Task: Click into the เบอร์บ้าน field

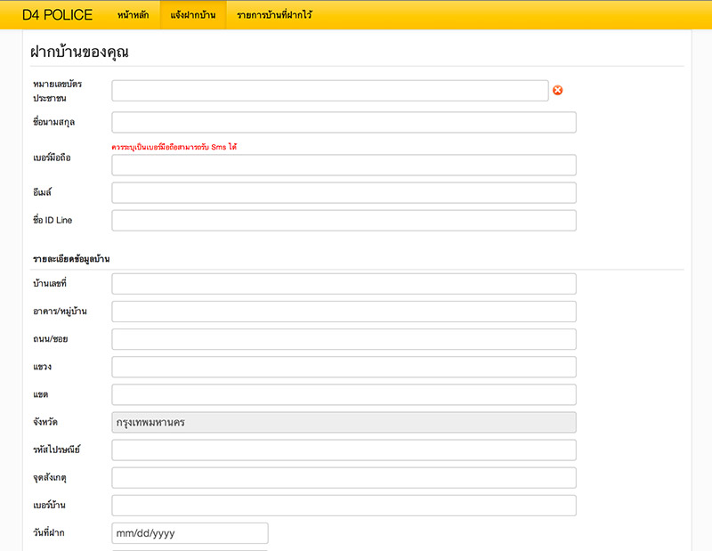Action: coord(344,505)
